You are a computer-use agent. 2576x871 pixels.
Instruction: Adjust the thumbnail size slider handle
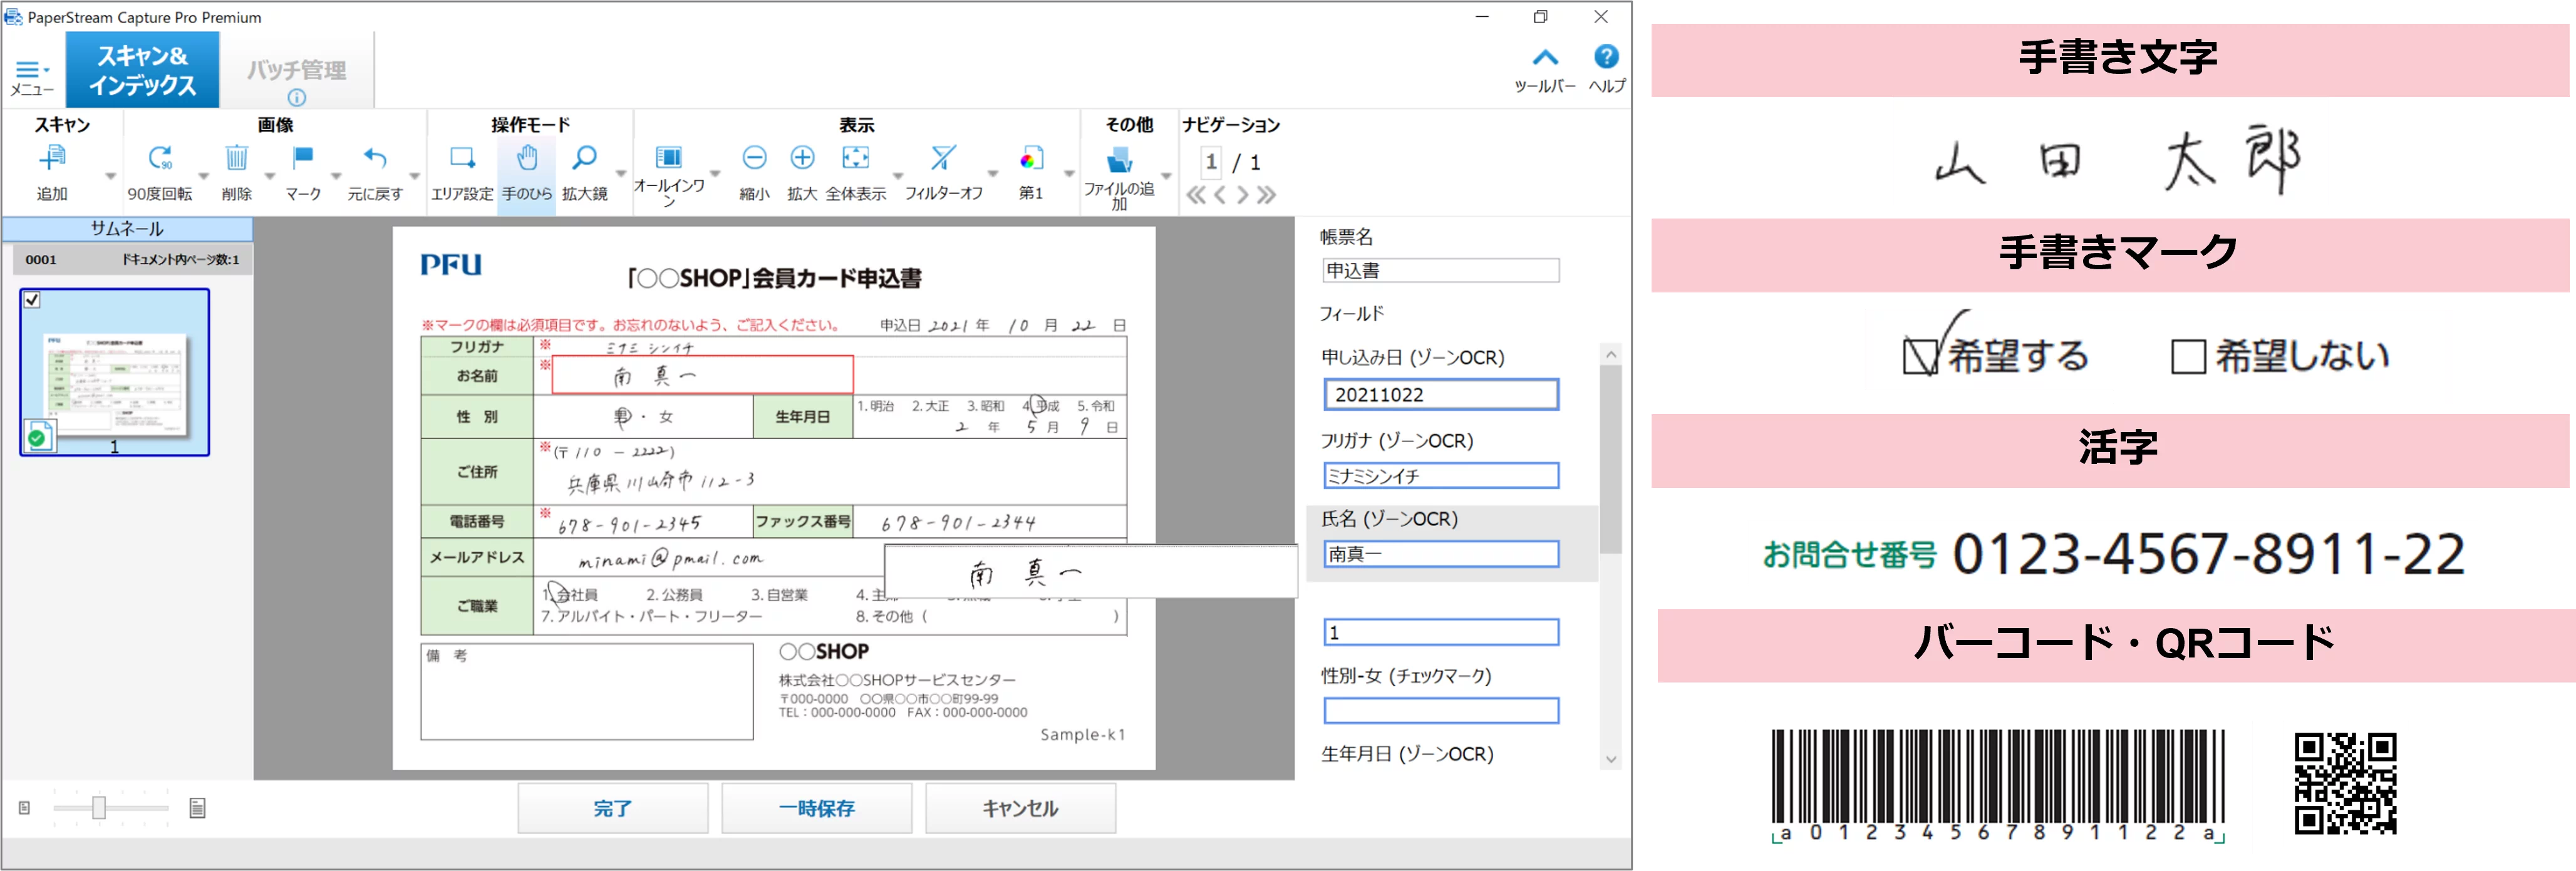(99, 808)
